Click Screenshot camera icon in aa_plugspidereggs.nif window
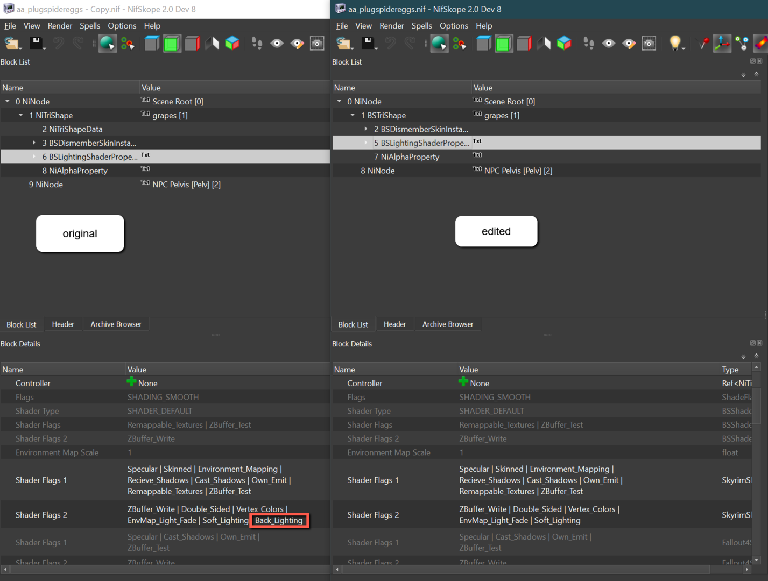 tap(649, 43)
